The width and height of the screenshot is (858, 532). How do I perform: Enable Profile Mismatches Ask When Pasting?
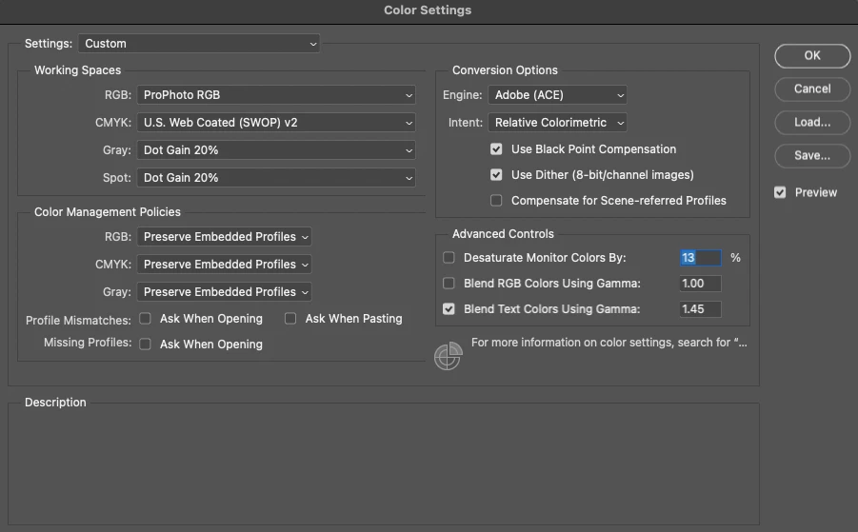[290, 319]
